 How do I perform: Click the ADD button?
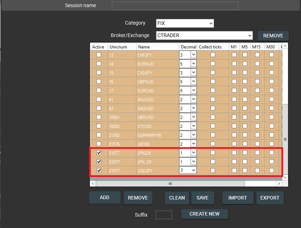[104, 198]
